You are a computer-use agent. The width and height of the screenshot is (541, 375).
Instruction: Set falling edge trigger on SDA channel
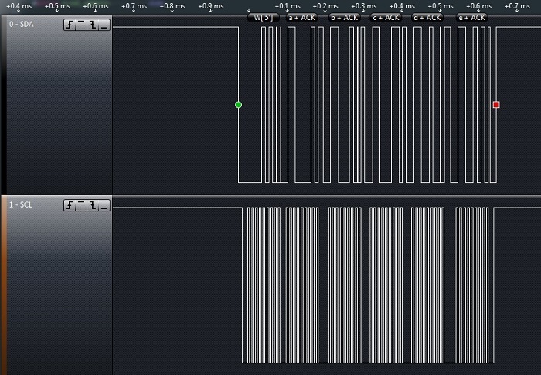(93, 25)
